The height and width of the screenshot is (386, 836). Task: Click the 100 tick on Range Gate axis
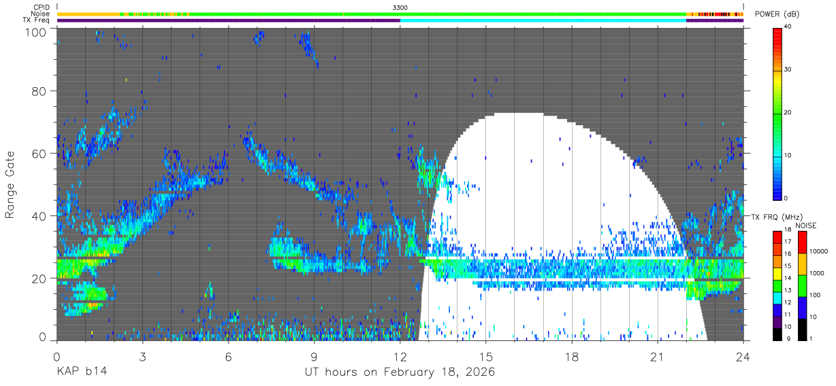(x=37, y=31)
